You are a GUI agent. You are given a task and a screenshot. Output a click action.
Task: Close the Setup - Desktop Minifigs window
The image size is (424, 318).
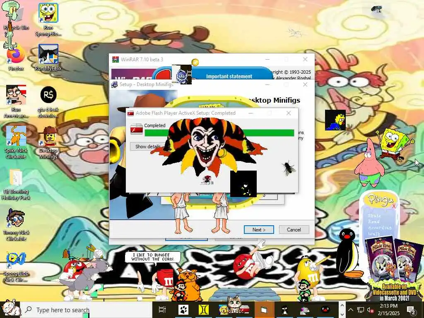pyautogui.click(x=305, y=84)
